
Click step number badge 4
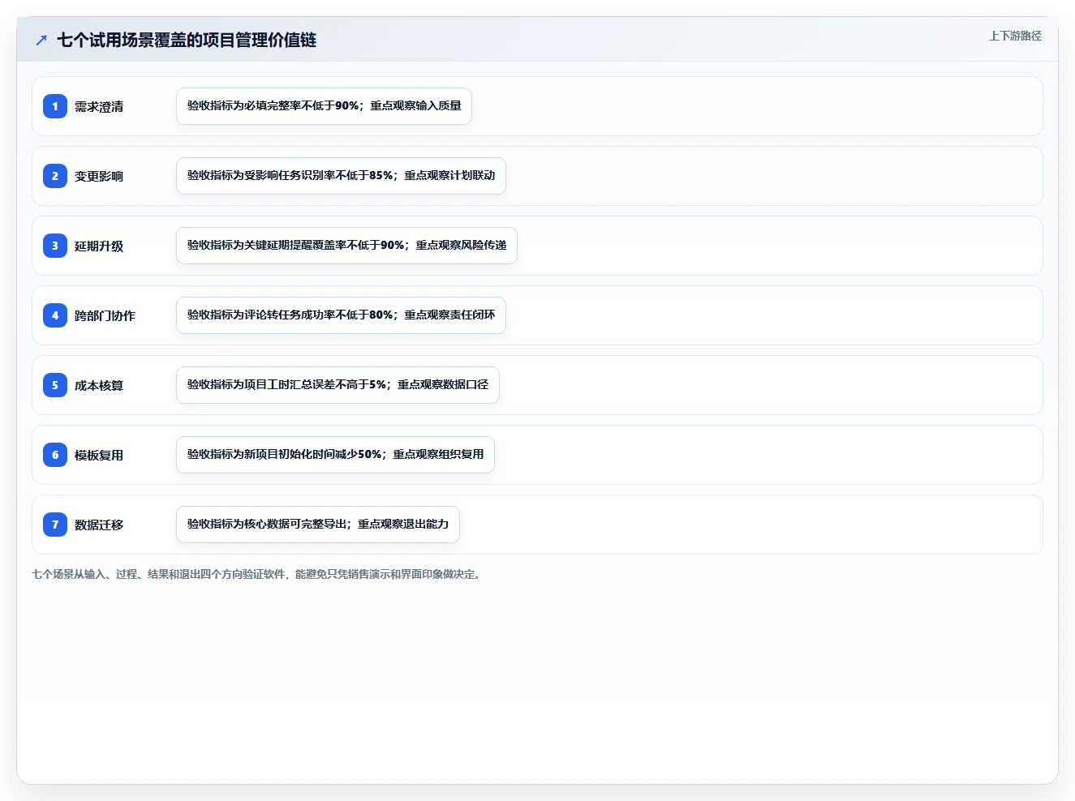[x=55, y=315]
